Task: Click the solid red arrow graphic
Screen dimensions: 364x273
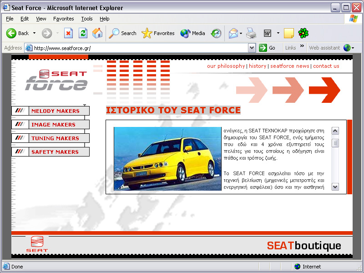Action: click(324, 90)
